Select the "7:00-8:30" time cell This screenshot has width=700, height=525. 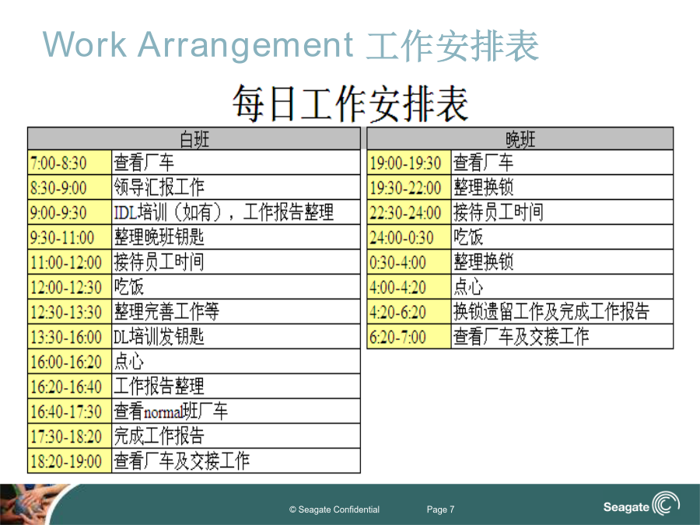(70, 163)
